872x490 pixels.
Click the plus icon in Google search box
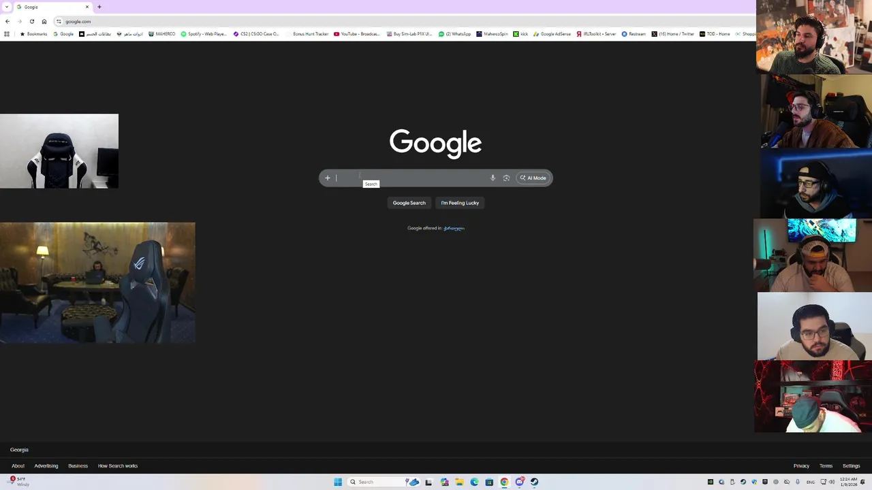pos(328,178)
